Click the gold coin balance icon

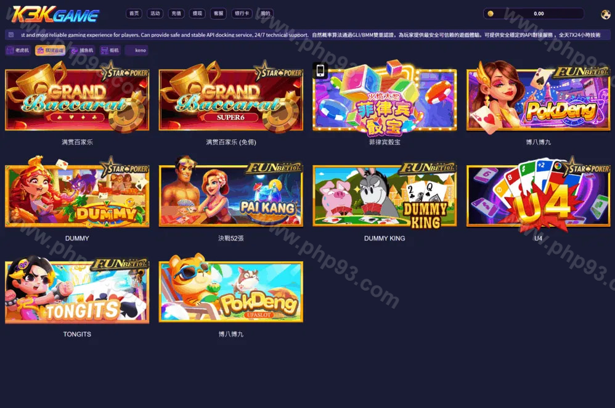tap(491, 14)
